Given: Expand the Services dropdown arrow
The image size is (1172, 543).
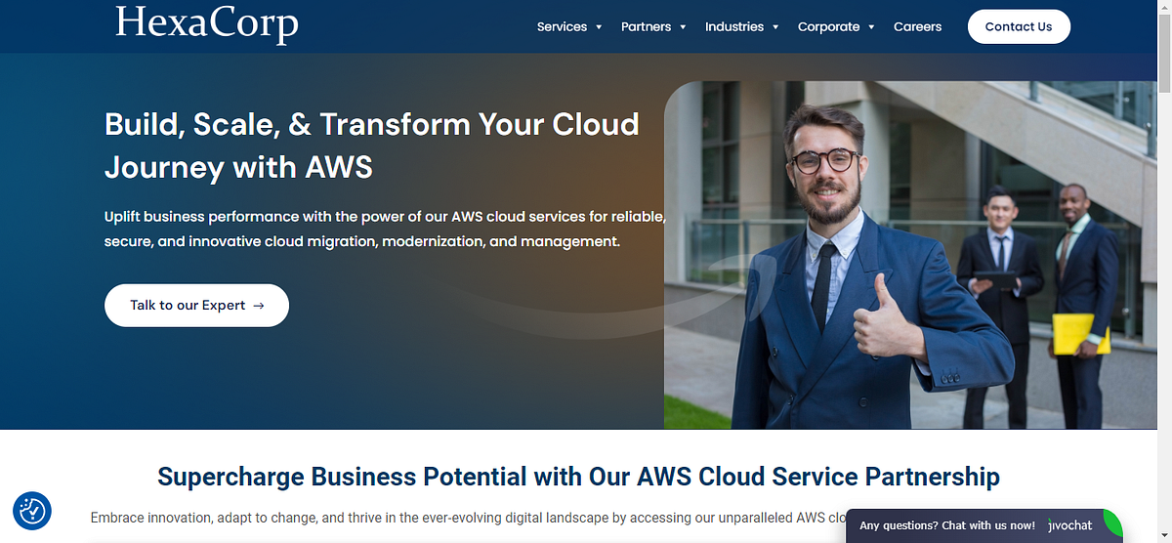Looking at the screenshot, I should (x=599, y=27).
